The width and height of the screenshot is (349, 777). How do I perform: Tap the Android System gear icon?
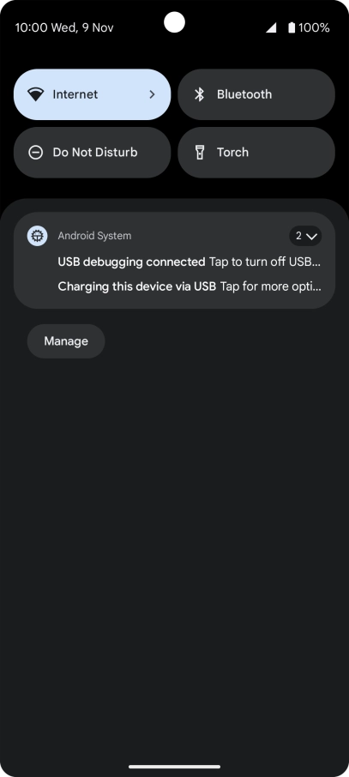coord(37,236)
